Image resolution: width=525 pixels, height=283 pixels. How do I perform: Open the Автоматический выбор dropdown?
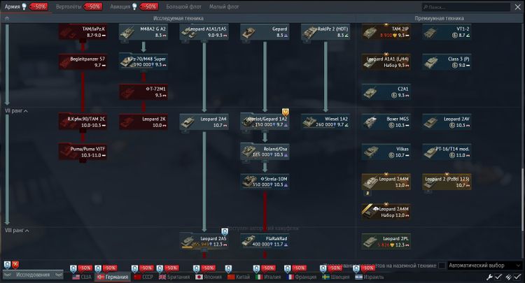(483, 266)
